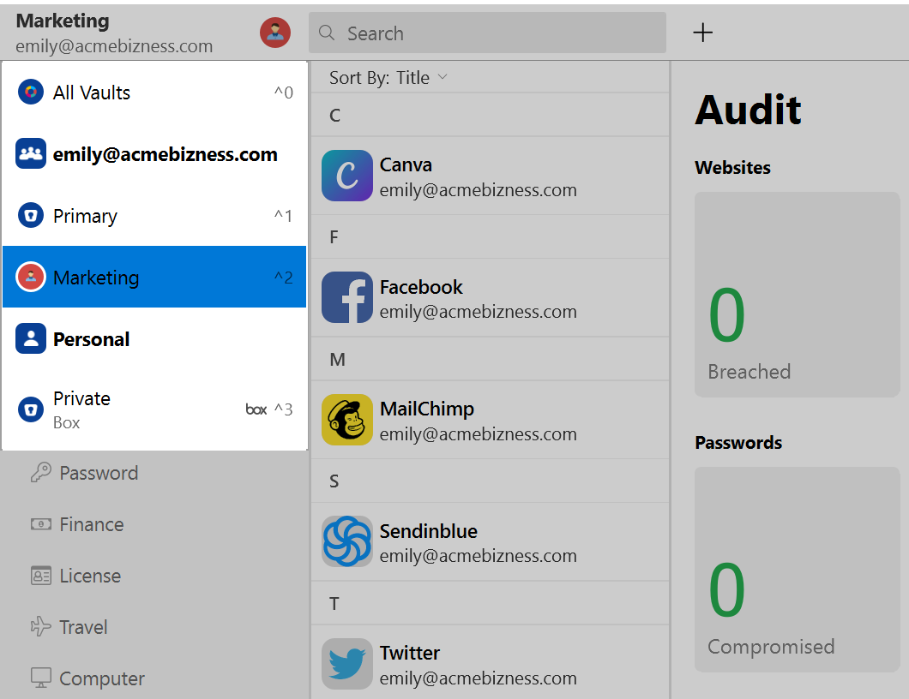Click the Private vault shield icon
Image resolution: width=909 pixels, height=699 pixels.
coord(31,409)
